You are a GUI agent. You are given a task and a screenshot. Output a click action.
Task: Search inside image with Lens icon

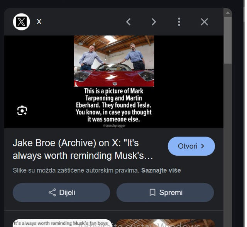(22, 111)
